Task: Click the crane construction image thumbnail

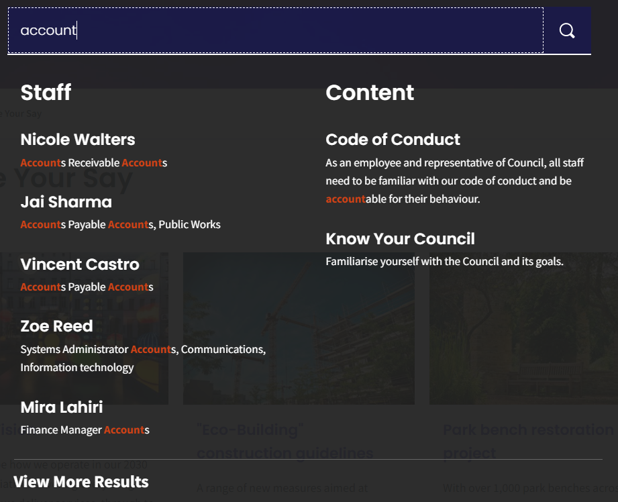Action: [299, 328]
